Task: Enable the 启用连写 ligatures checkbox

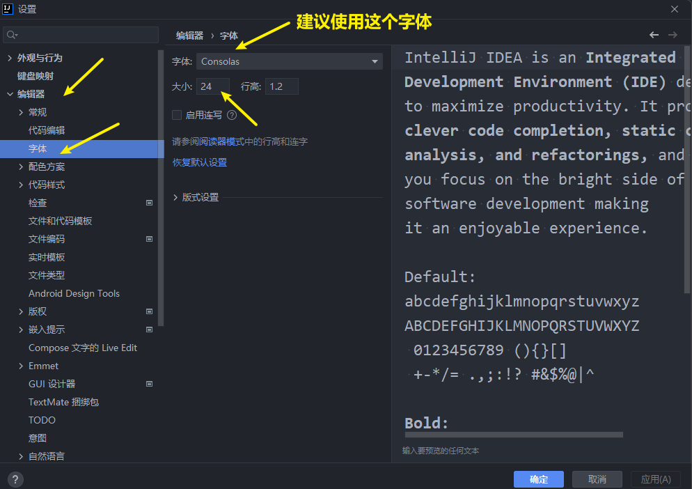Action: (177, 116)
